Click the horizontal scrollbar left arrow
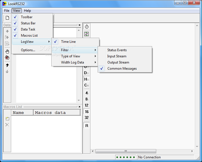Viewport: 202px width, 162px height. pos(93,151)
